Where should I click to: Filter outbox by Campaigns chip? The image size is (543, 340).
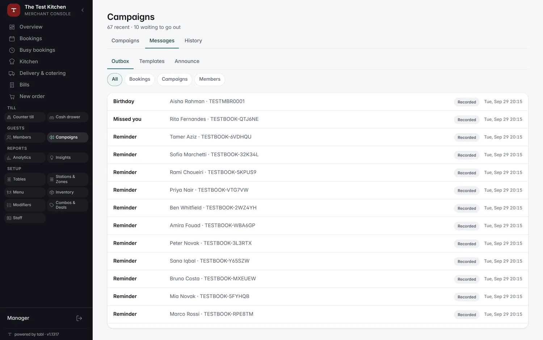(174, 79)
